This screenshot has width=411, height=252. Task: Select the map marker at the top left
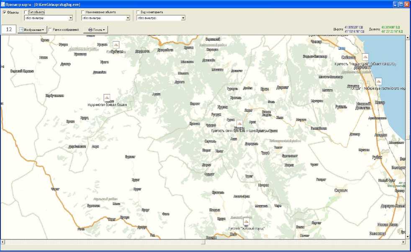[x=116, y=45]
